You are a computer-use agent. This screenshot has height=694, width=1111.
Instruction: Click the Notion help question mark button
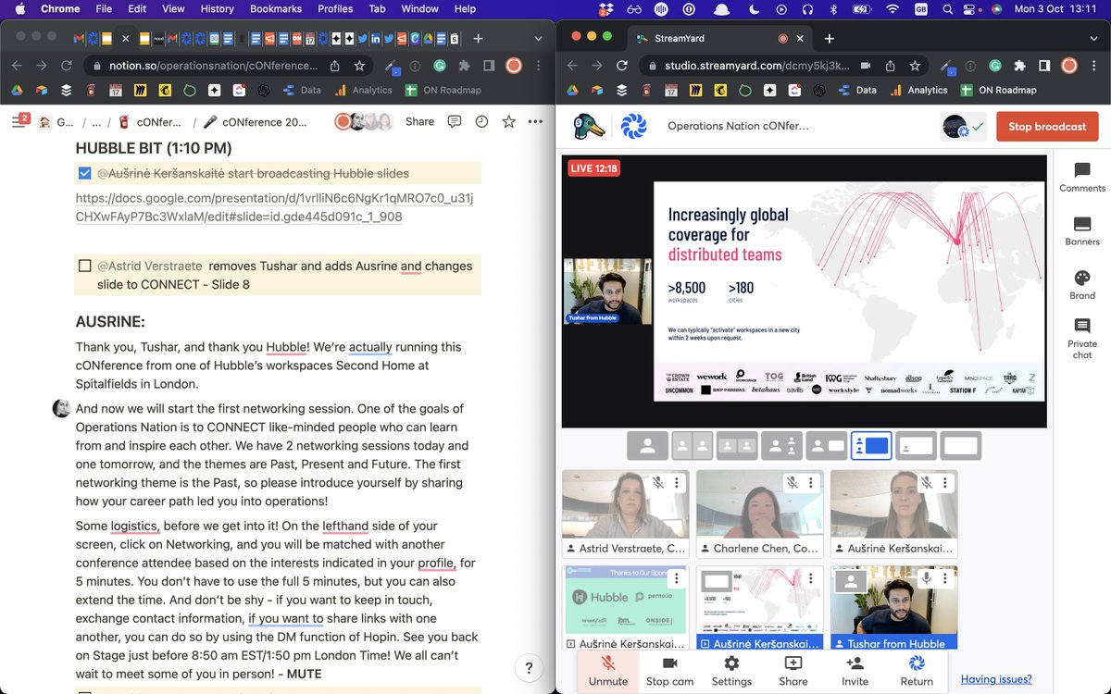click(x=529, y=667)
